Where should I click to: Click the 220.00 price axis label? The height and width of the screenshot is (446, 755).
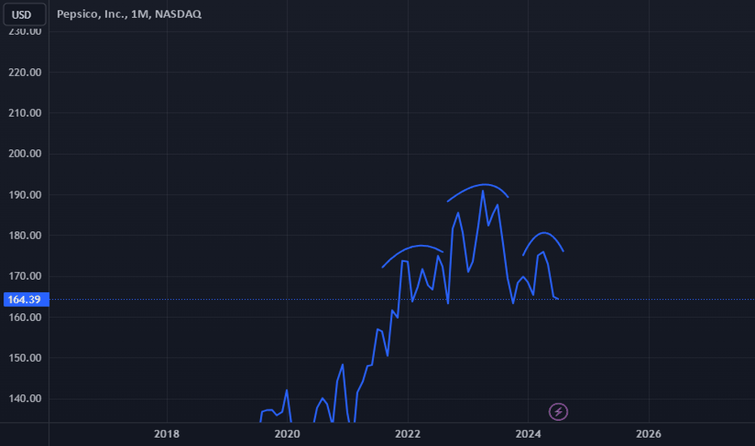point(25,72)
